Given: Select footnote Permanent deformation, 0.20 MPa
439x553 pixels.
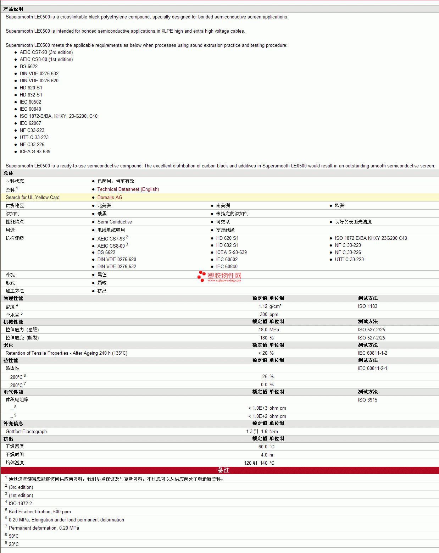Looking at the screenshot, I should pos(44,528).
